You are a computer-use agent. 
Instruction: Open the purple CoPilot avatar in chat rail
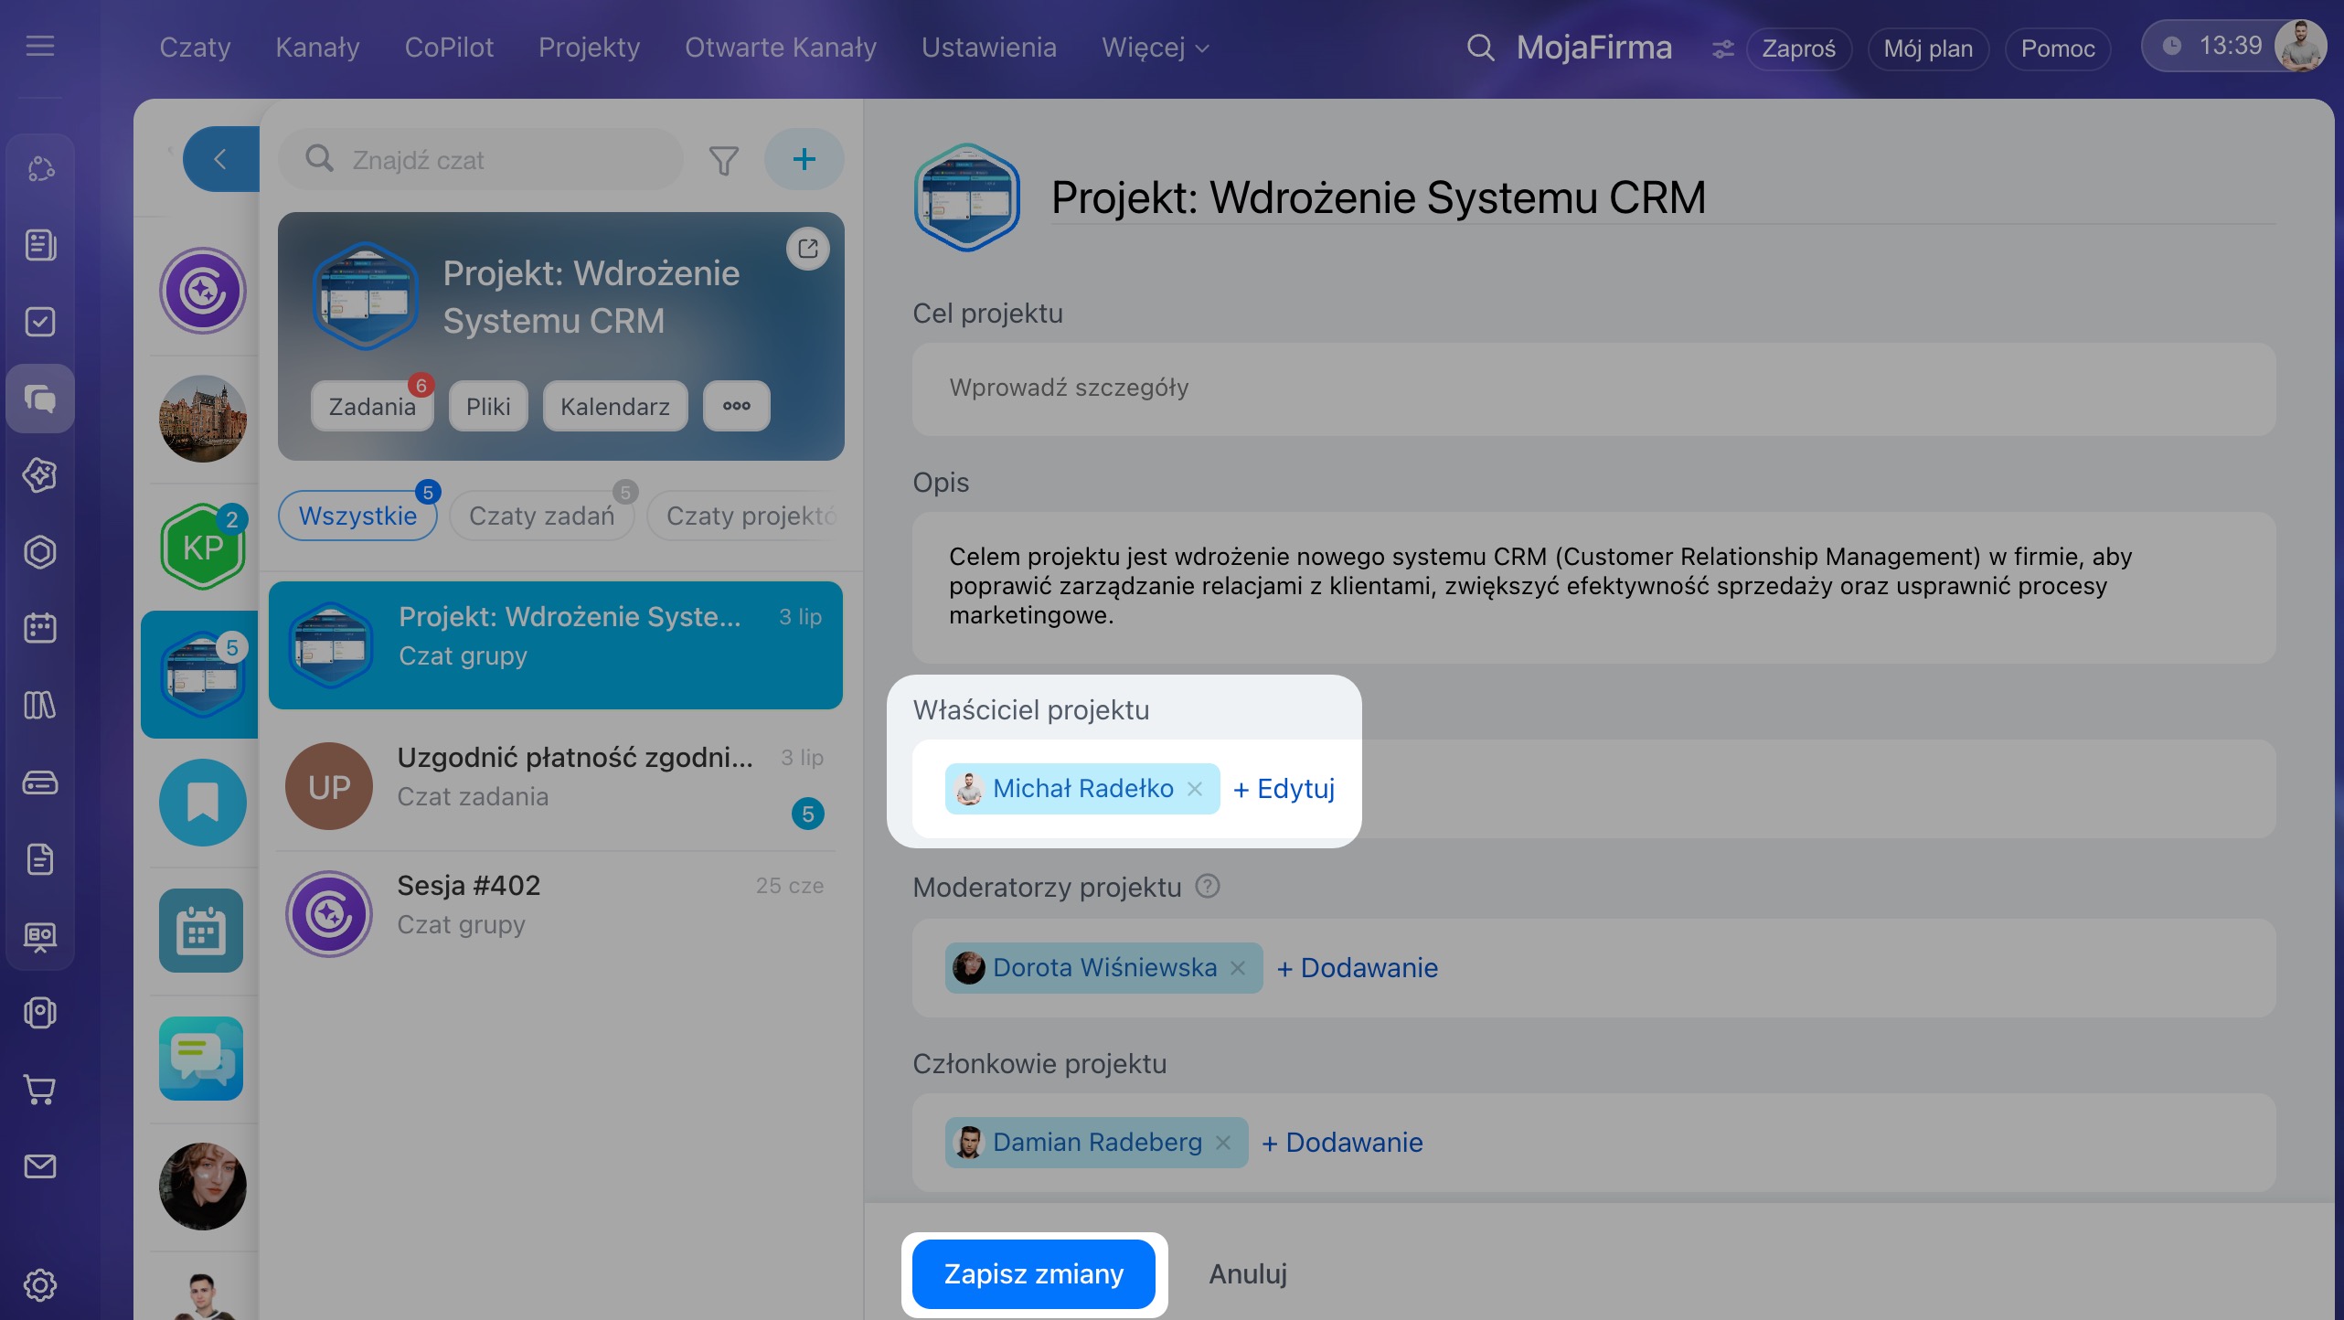[203, 291]
